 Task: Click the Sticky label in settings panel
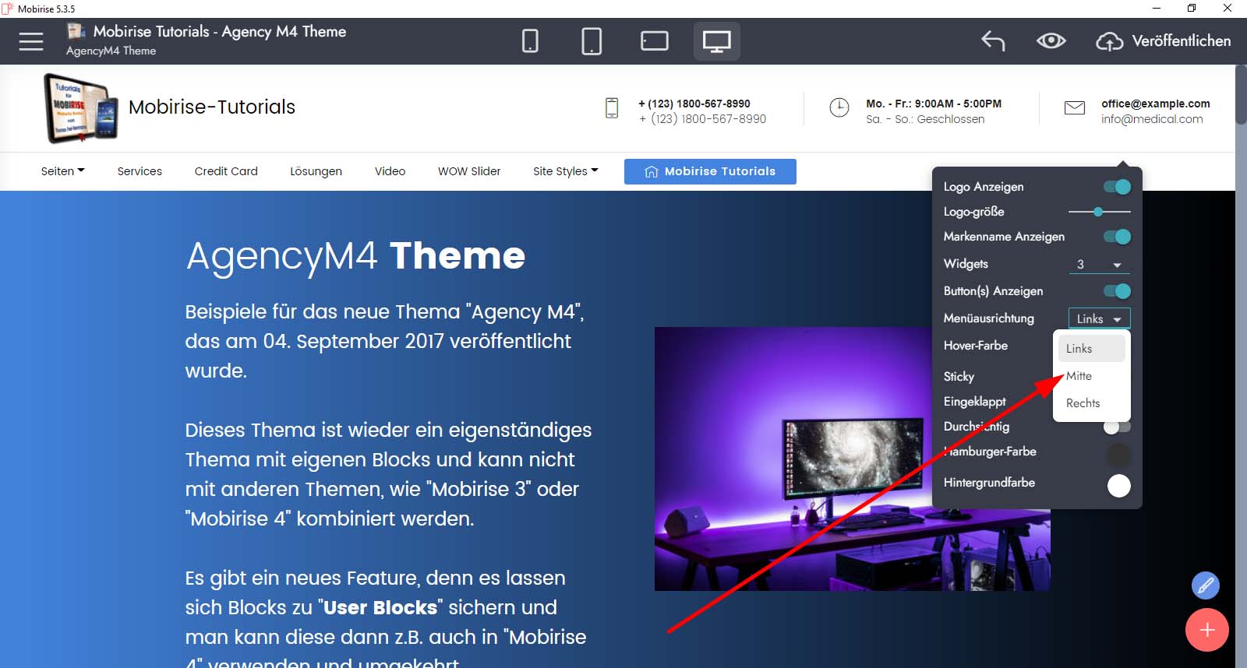(959, 377)
